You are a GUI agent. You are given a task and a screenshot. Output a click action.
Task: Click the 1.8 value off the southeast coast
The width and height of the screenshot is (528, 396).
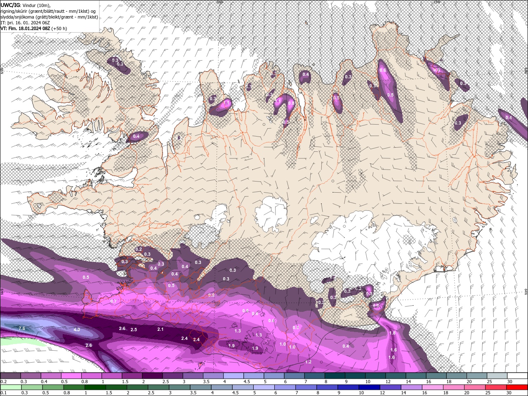pyautogui.click(x=392, y=333)
